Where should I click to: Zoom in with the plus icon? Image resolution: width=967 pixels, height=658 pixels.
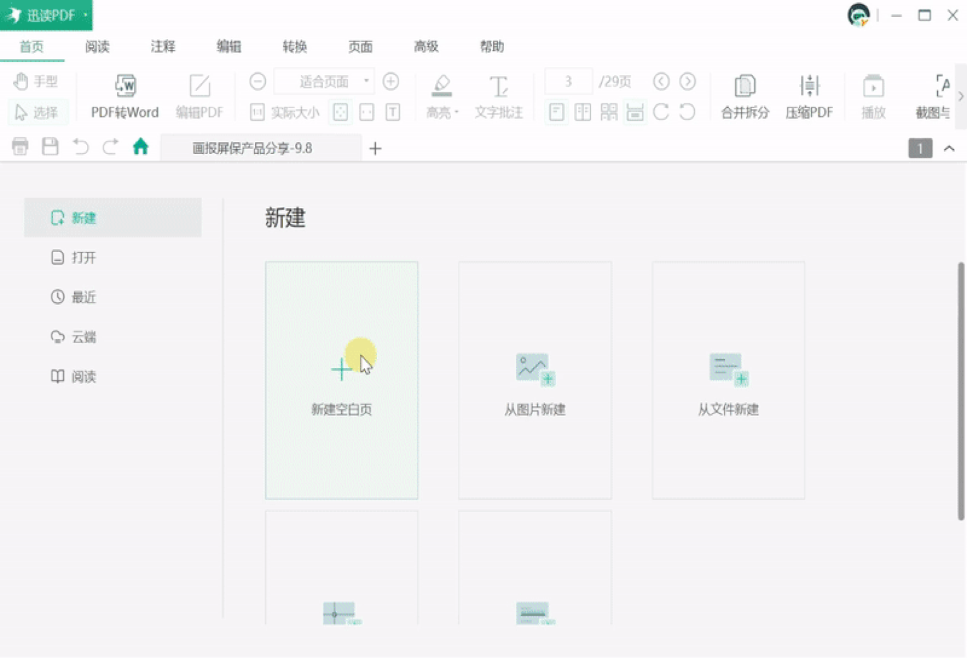(x=391, y=81)
